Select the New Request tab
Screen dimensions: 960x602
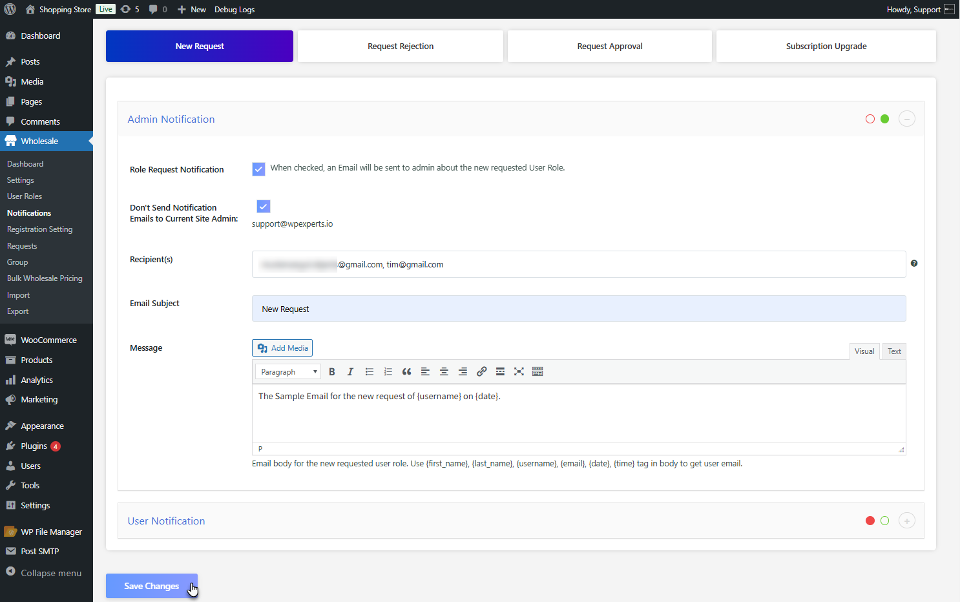click(x=200, y=46)
